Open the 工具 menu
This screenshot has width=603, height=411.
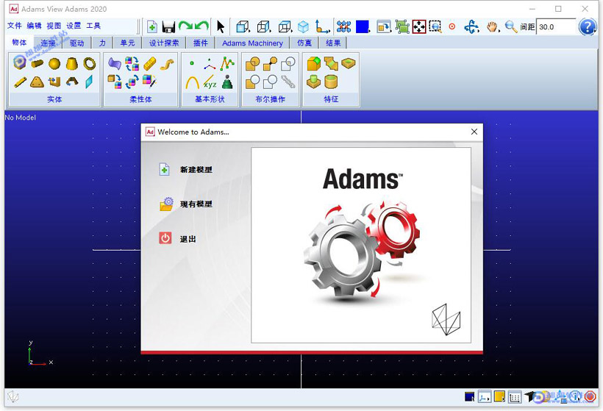click(93, 26)
